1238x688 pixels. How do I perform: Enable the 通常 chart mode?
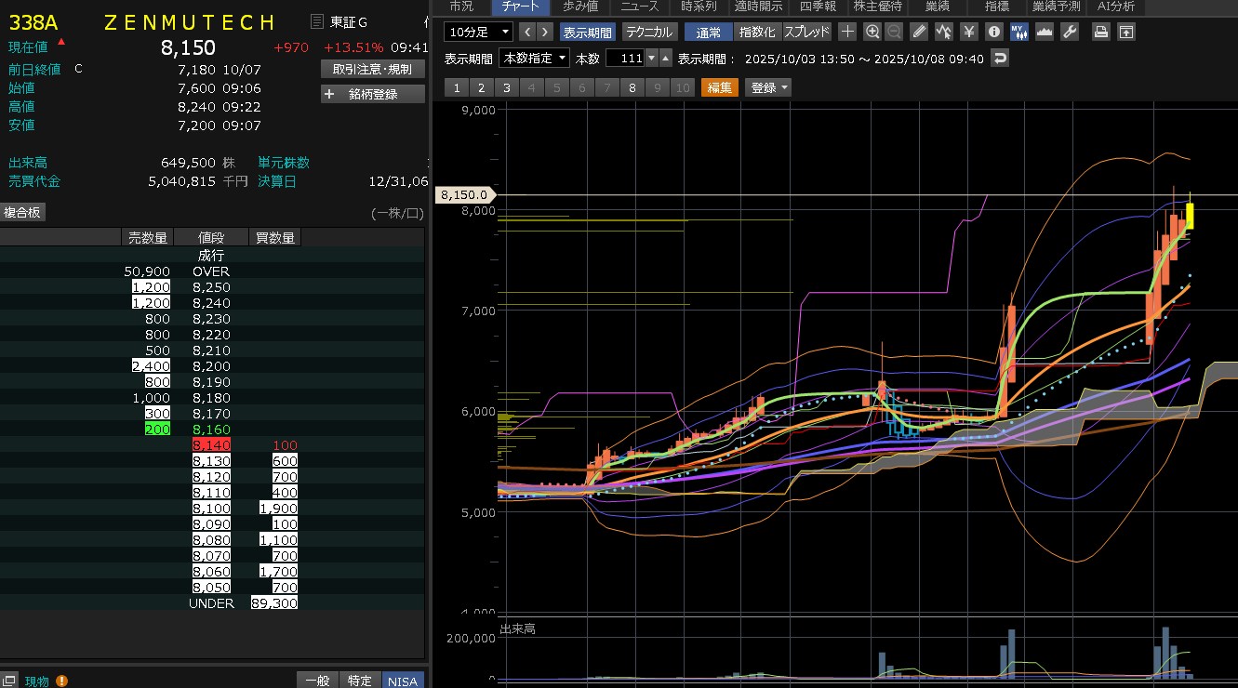point(709,32)
